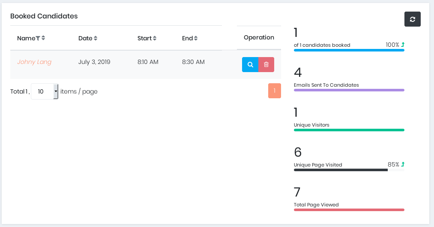The image size is (434, 227).
Task: Delete Johny Lang's booking using trash icon
Action: 266,64
